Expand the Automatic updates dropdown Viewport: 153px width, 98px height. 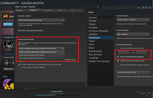pyautogui.click(x=41, y=20)
